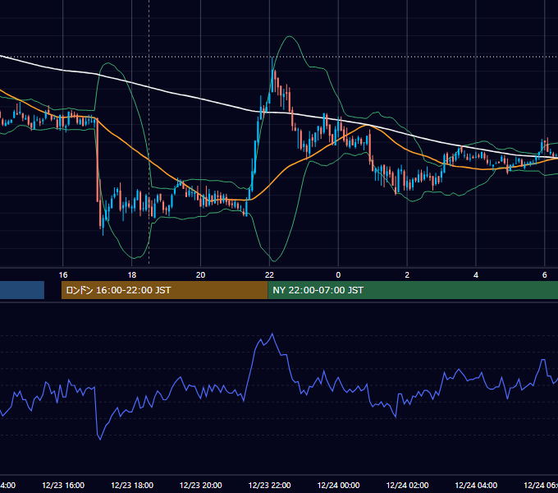Click the 12/23 16:00 label on the lower time axis
558x493 pixels.
[63, 485]
